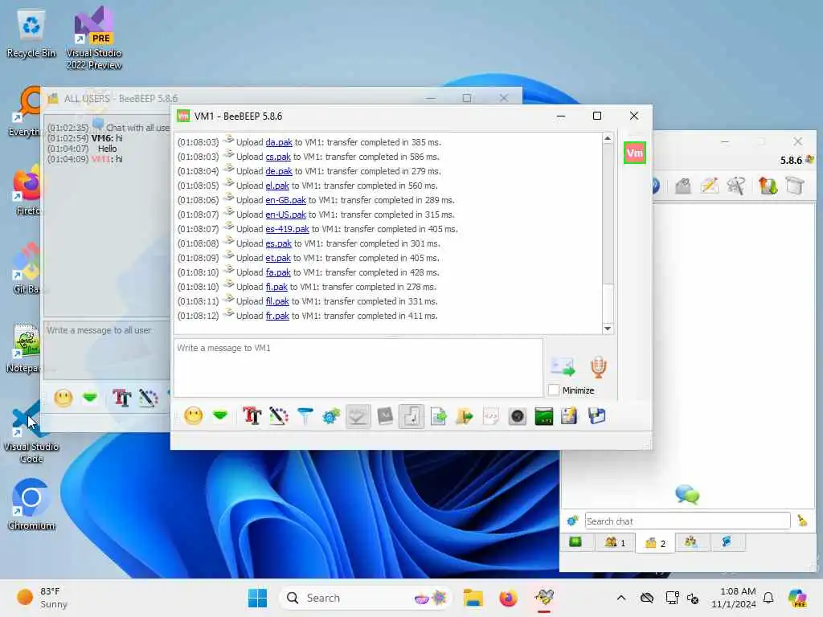Open the el.pak file link
The width and height of the screenshot is (823, 617).
tap(277, 186)
